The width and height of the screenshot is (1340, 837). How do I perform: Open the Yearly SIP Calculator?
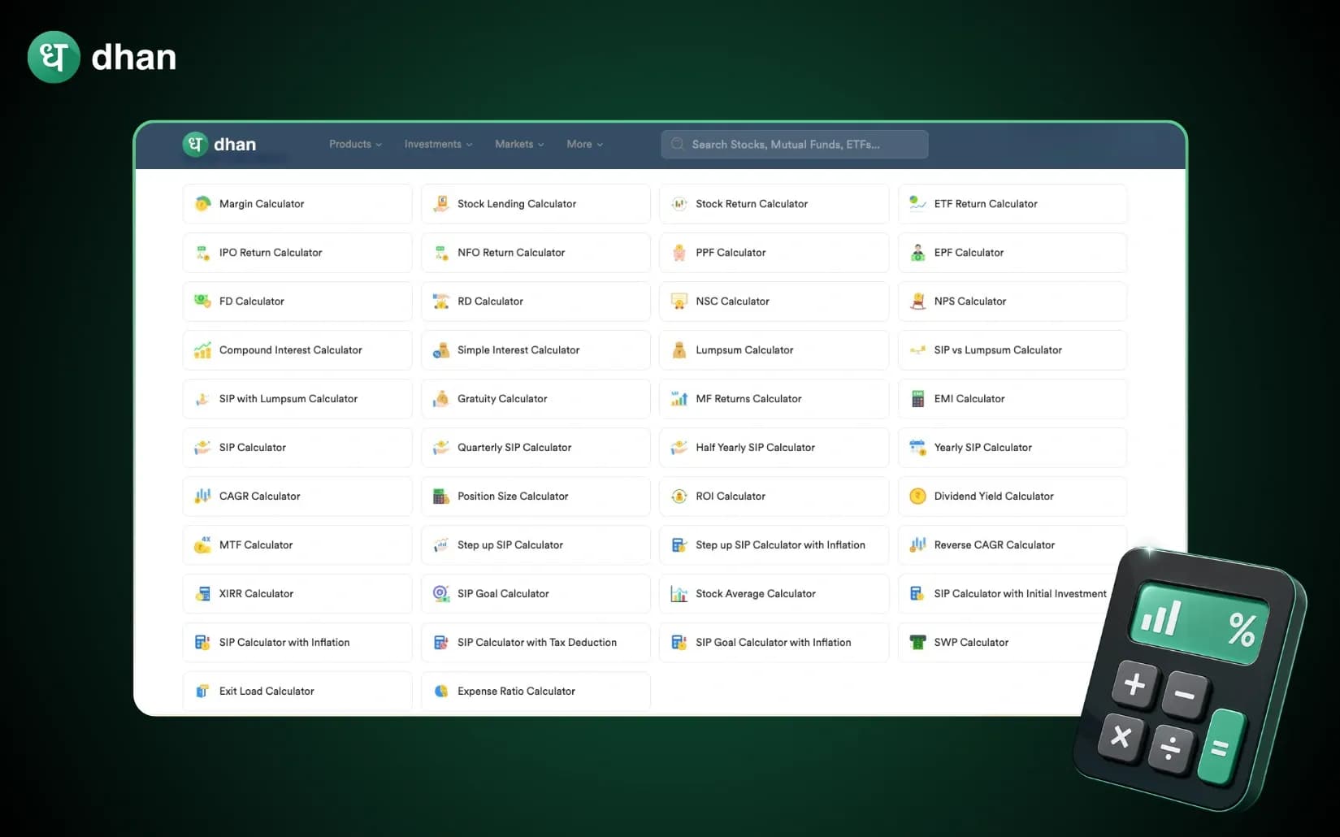[1013, 448]
